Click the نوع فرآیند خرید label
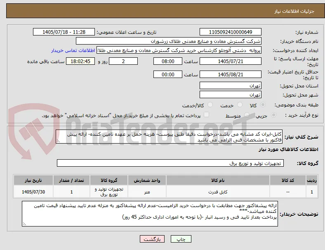The height and width of the screenshot is (250, 325). (x=302, y=115)
